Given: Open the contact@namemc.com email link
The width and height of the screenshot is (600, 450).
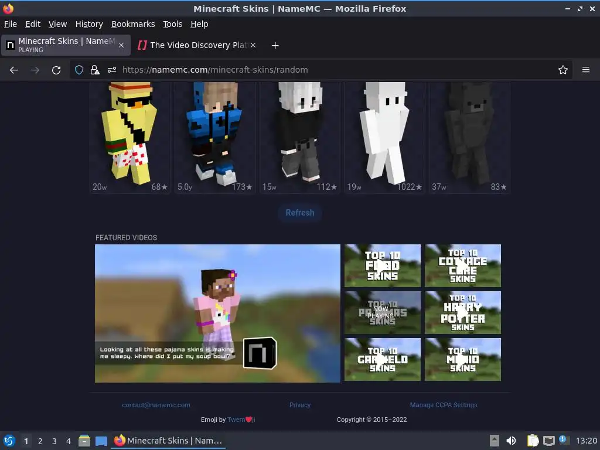Looking at the screenshot, I should tap(156, 405).
